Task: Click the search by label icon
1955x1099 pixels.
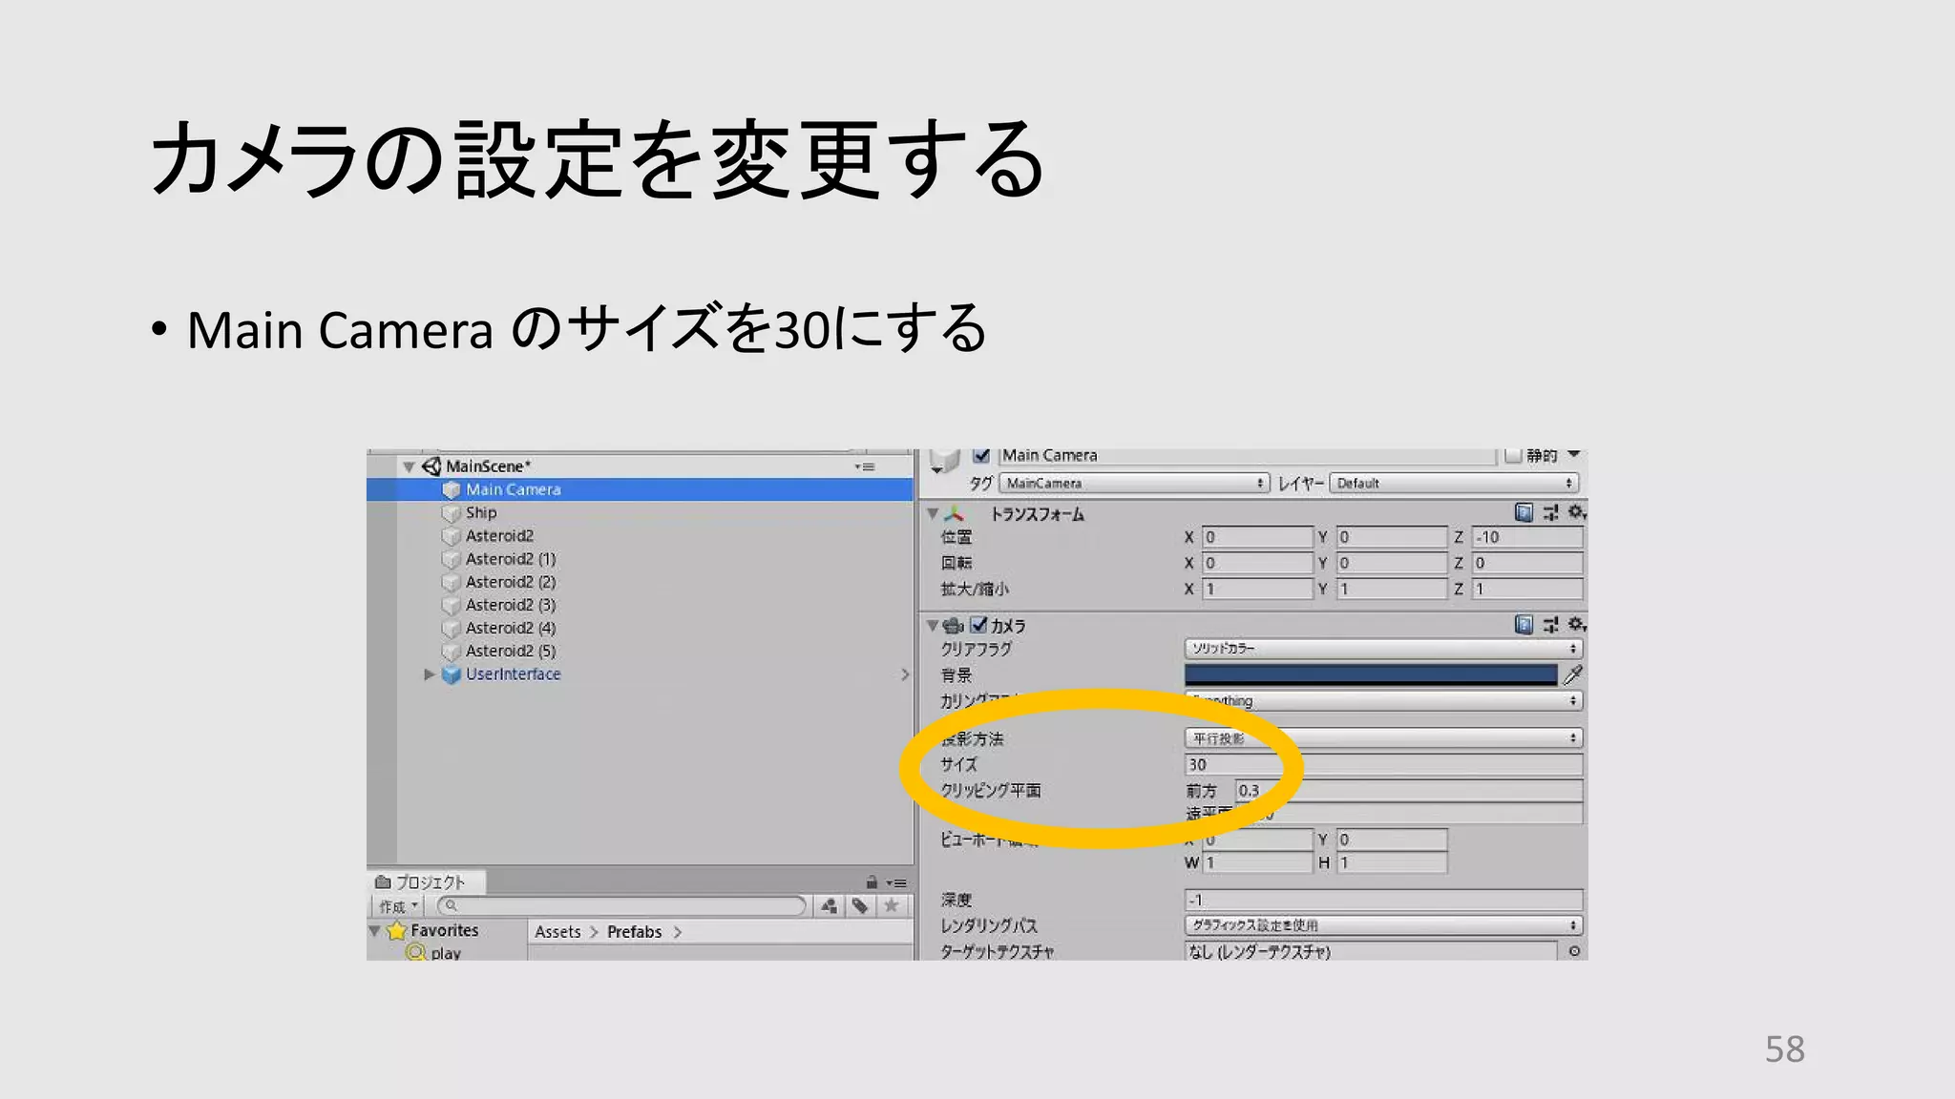Action: click(x=860, y=906)
